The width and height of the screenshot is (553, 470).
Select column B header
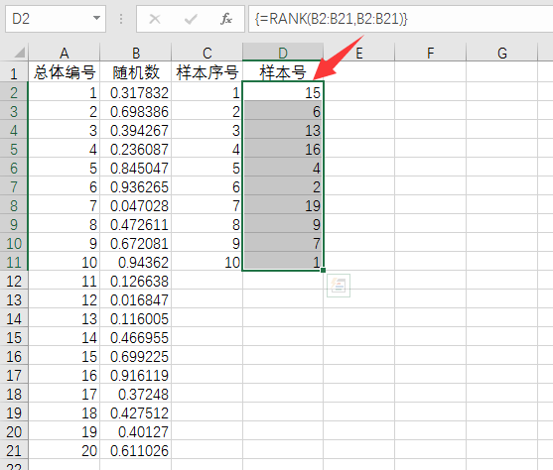[136, 53]
